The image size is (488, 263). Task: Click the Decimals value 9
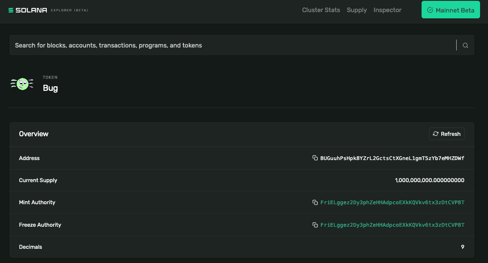click(x=463, y=247)
